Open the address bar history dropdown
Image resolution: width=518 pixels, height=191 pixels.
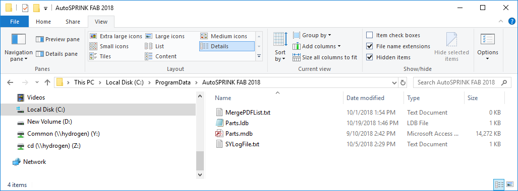[394, 82]
